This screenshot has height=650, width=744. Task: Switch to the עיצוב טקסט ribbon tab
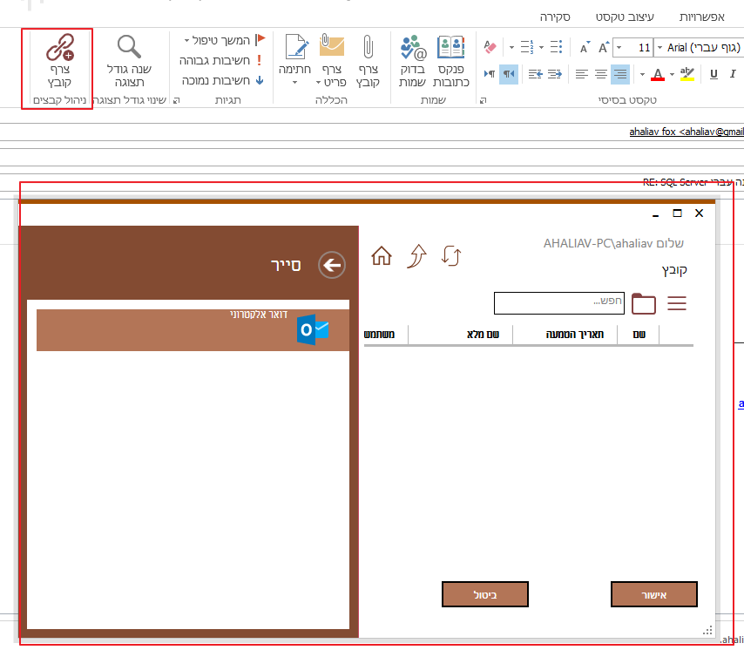pyautogui.click(x=625, y=17)
